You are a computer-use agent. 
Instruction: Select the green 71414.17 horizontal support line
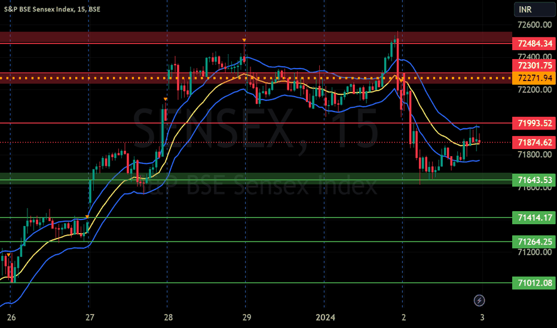point(256,217)
